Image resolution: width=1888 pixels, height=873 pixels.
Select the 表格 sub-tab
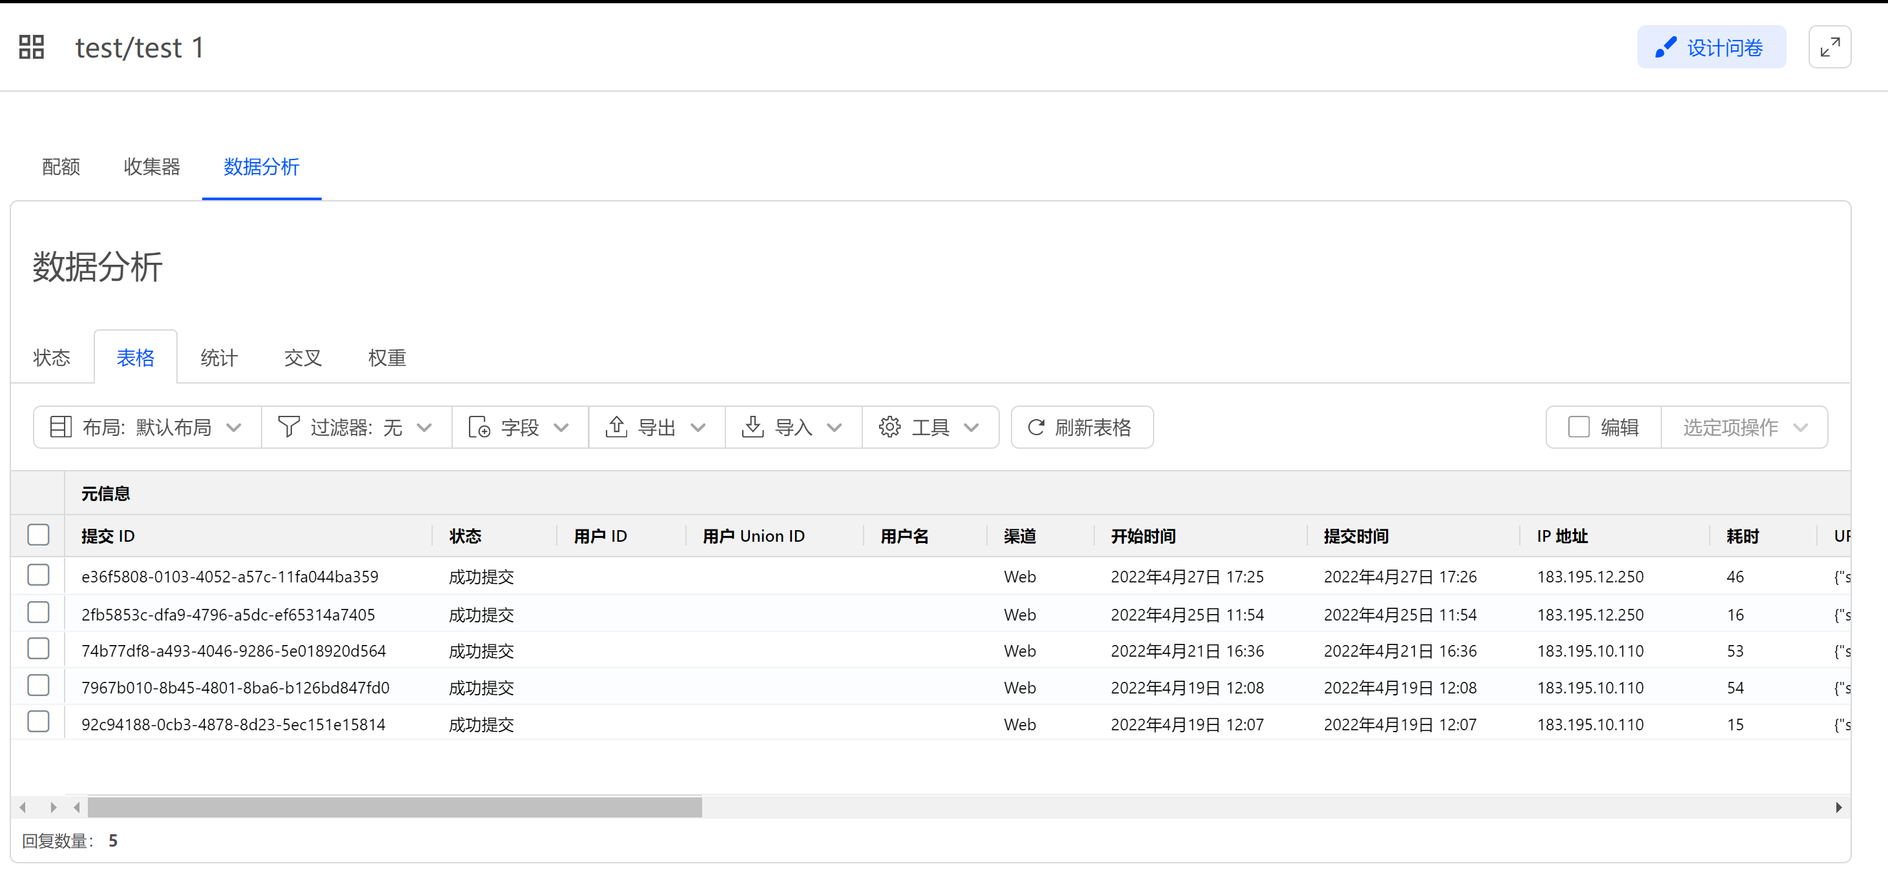tap(136, 358)
